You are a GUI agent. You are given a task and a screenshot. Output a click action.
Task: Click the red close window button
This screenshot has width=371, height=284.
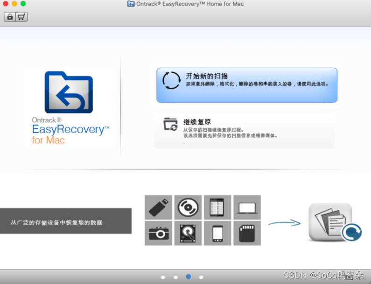tap(6, 4)
